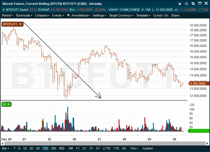210x152 pixels.
Task: Open the Compare dropdown
Action: pyautogui.click(x=42, y=15)
